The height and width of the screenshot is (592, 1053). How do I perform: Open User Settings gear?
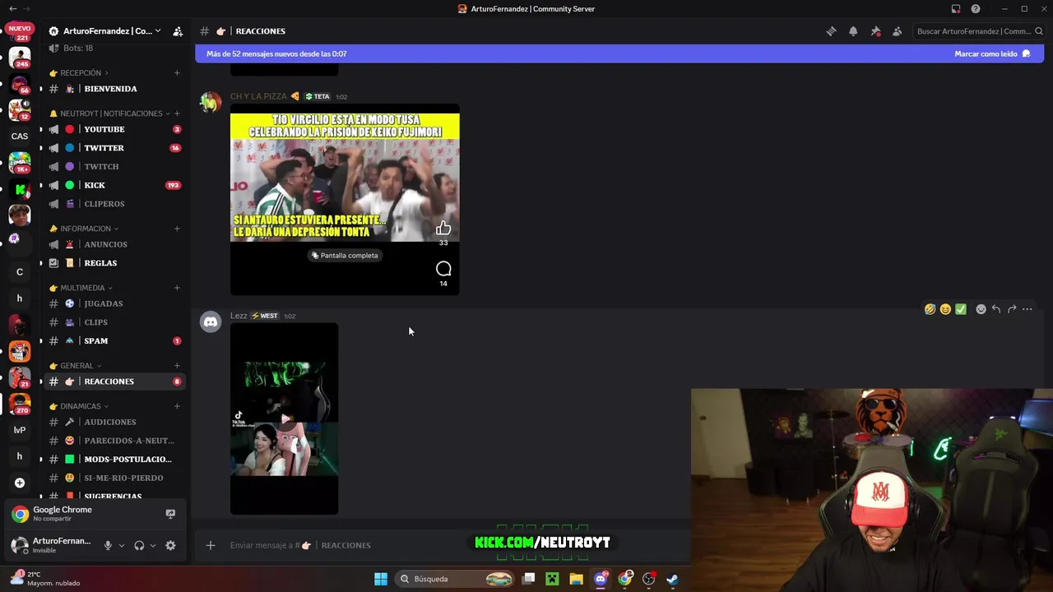point(170,545)
